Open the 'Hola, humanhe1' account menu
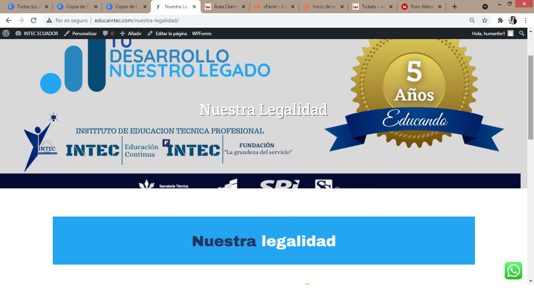The width and height of the screenshot is (534, 308). click(493, 34)
